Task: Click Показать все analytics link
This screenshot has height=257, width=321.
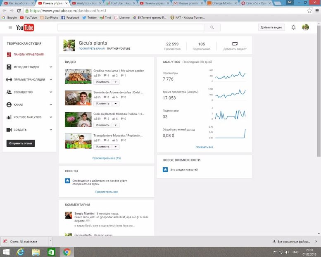Action: (x=204, y=147)
